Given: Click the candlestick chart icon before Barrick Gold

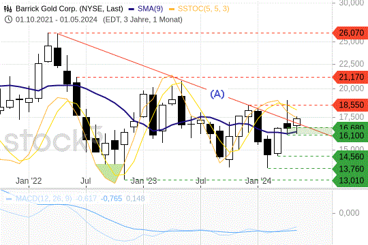Looking at the screenshot, I should coord(7,9).
